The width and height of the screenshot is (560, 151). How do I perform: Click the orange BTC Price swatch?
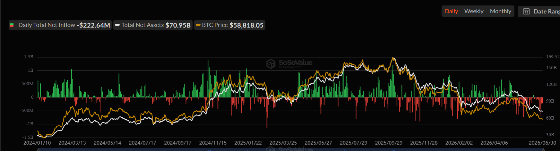pyautogui.click(x=198, y=25)
